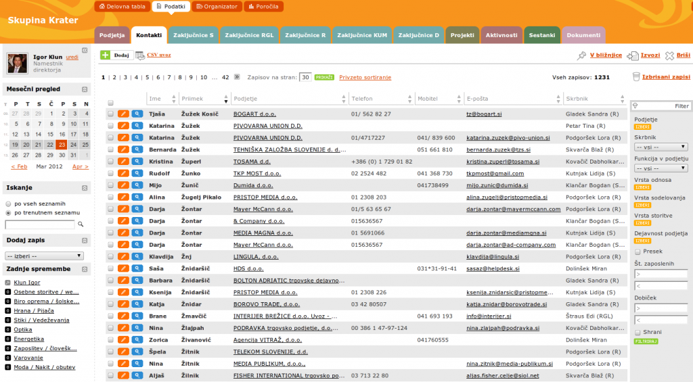Click the Zapisov na stran input field

tap(305, 77)
